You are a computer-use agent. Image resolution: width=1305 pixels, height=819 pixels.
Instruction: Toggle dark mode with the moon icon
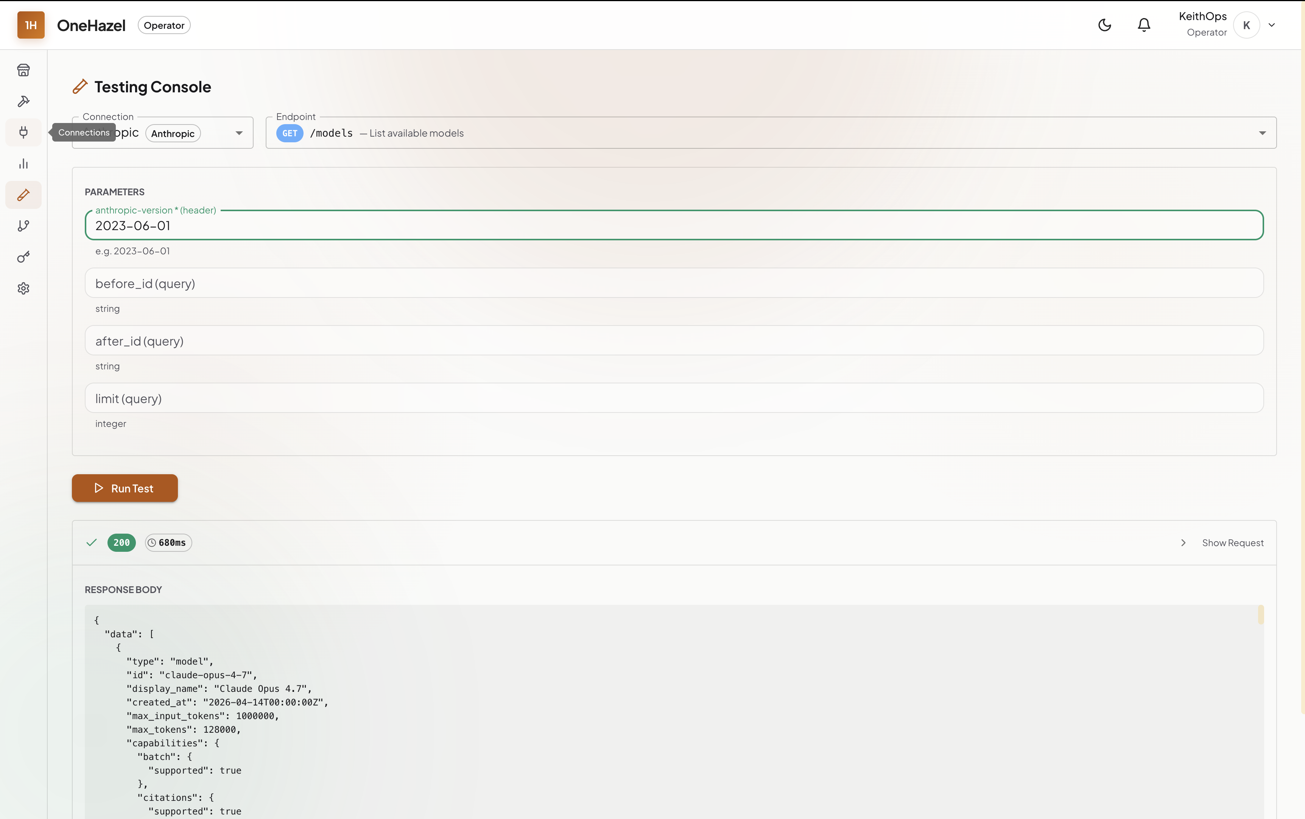click(x=1104, y=25)
